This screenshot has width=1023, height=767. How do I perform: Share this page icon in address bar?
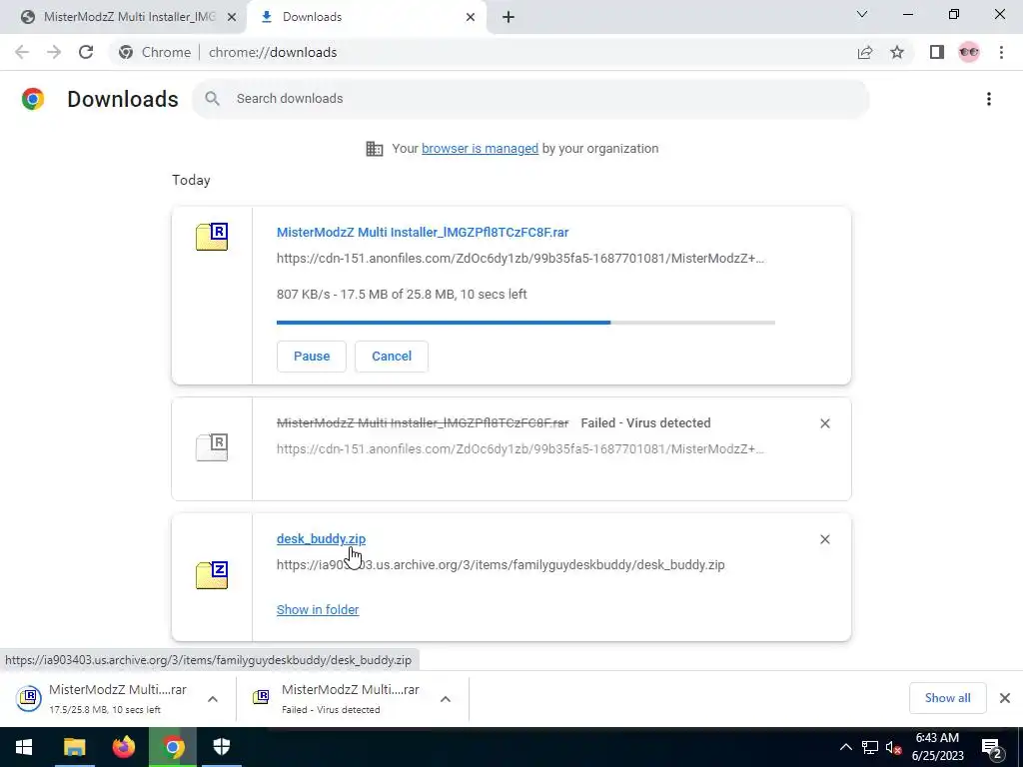coord(865,52)
